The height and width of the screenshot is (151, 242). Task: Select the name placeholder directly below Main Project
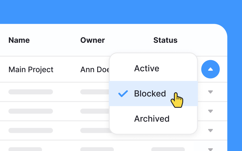click(31, 92)
